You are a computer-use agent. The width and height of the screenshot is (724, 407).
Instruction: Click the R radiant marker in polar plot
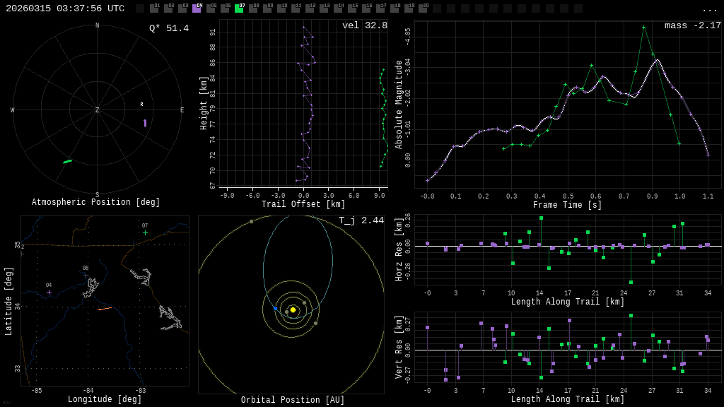point(141,105)
